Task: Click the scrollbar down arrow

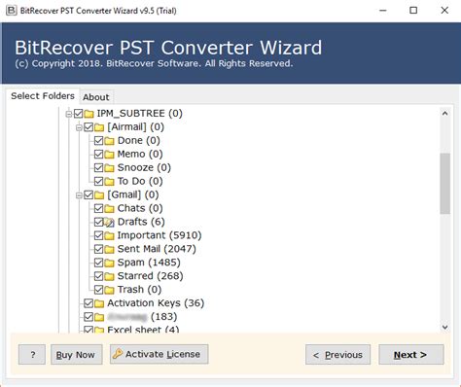Action: pyautogui.click(x=444, y=328)
